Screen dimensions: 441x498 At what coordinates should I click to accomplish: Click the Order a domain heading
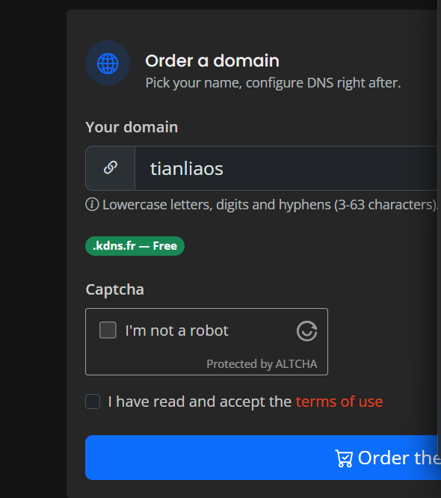[212, 61]
